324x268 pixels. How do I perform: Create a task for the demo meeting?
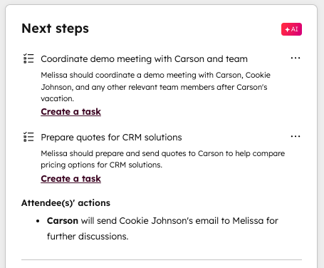pyautogui.click(x=70, y=112)
